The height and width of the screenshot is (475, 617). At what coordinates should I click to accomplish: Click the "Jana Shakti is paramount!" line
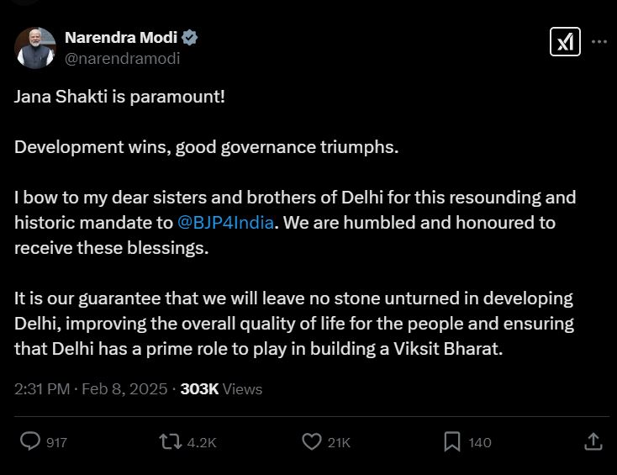tap(119, 96)
